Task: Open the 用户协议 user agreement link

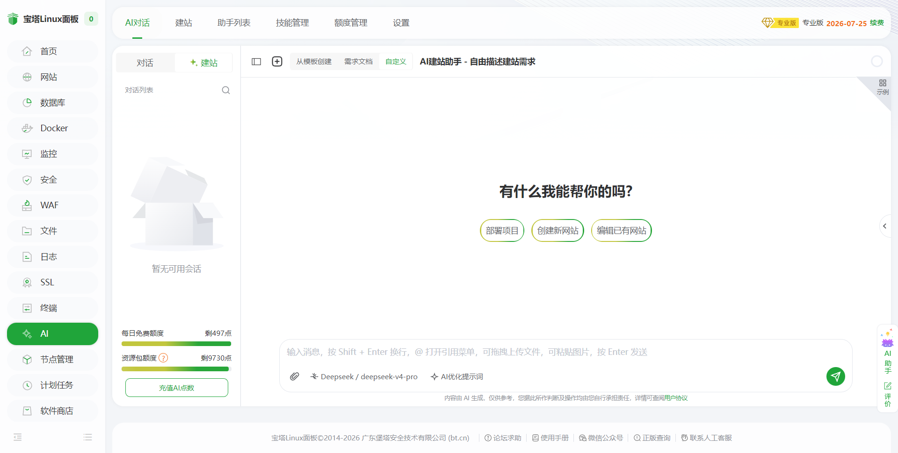Action: coord(676,398)
